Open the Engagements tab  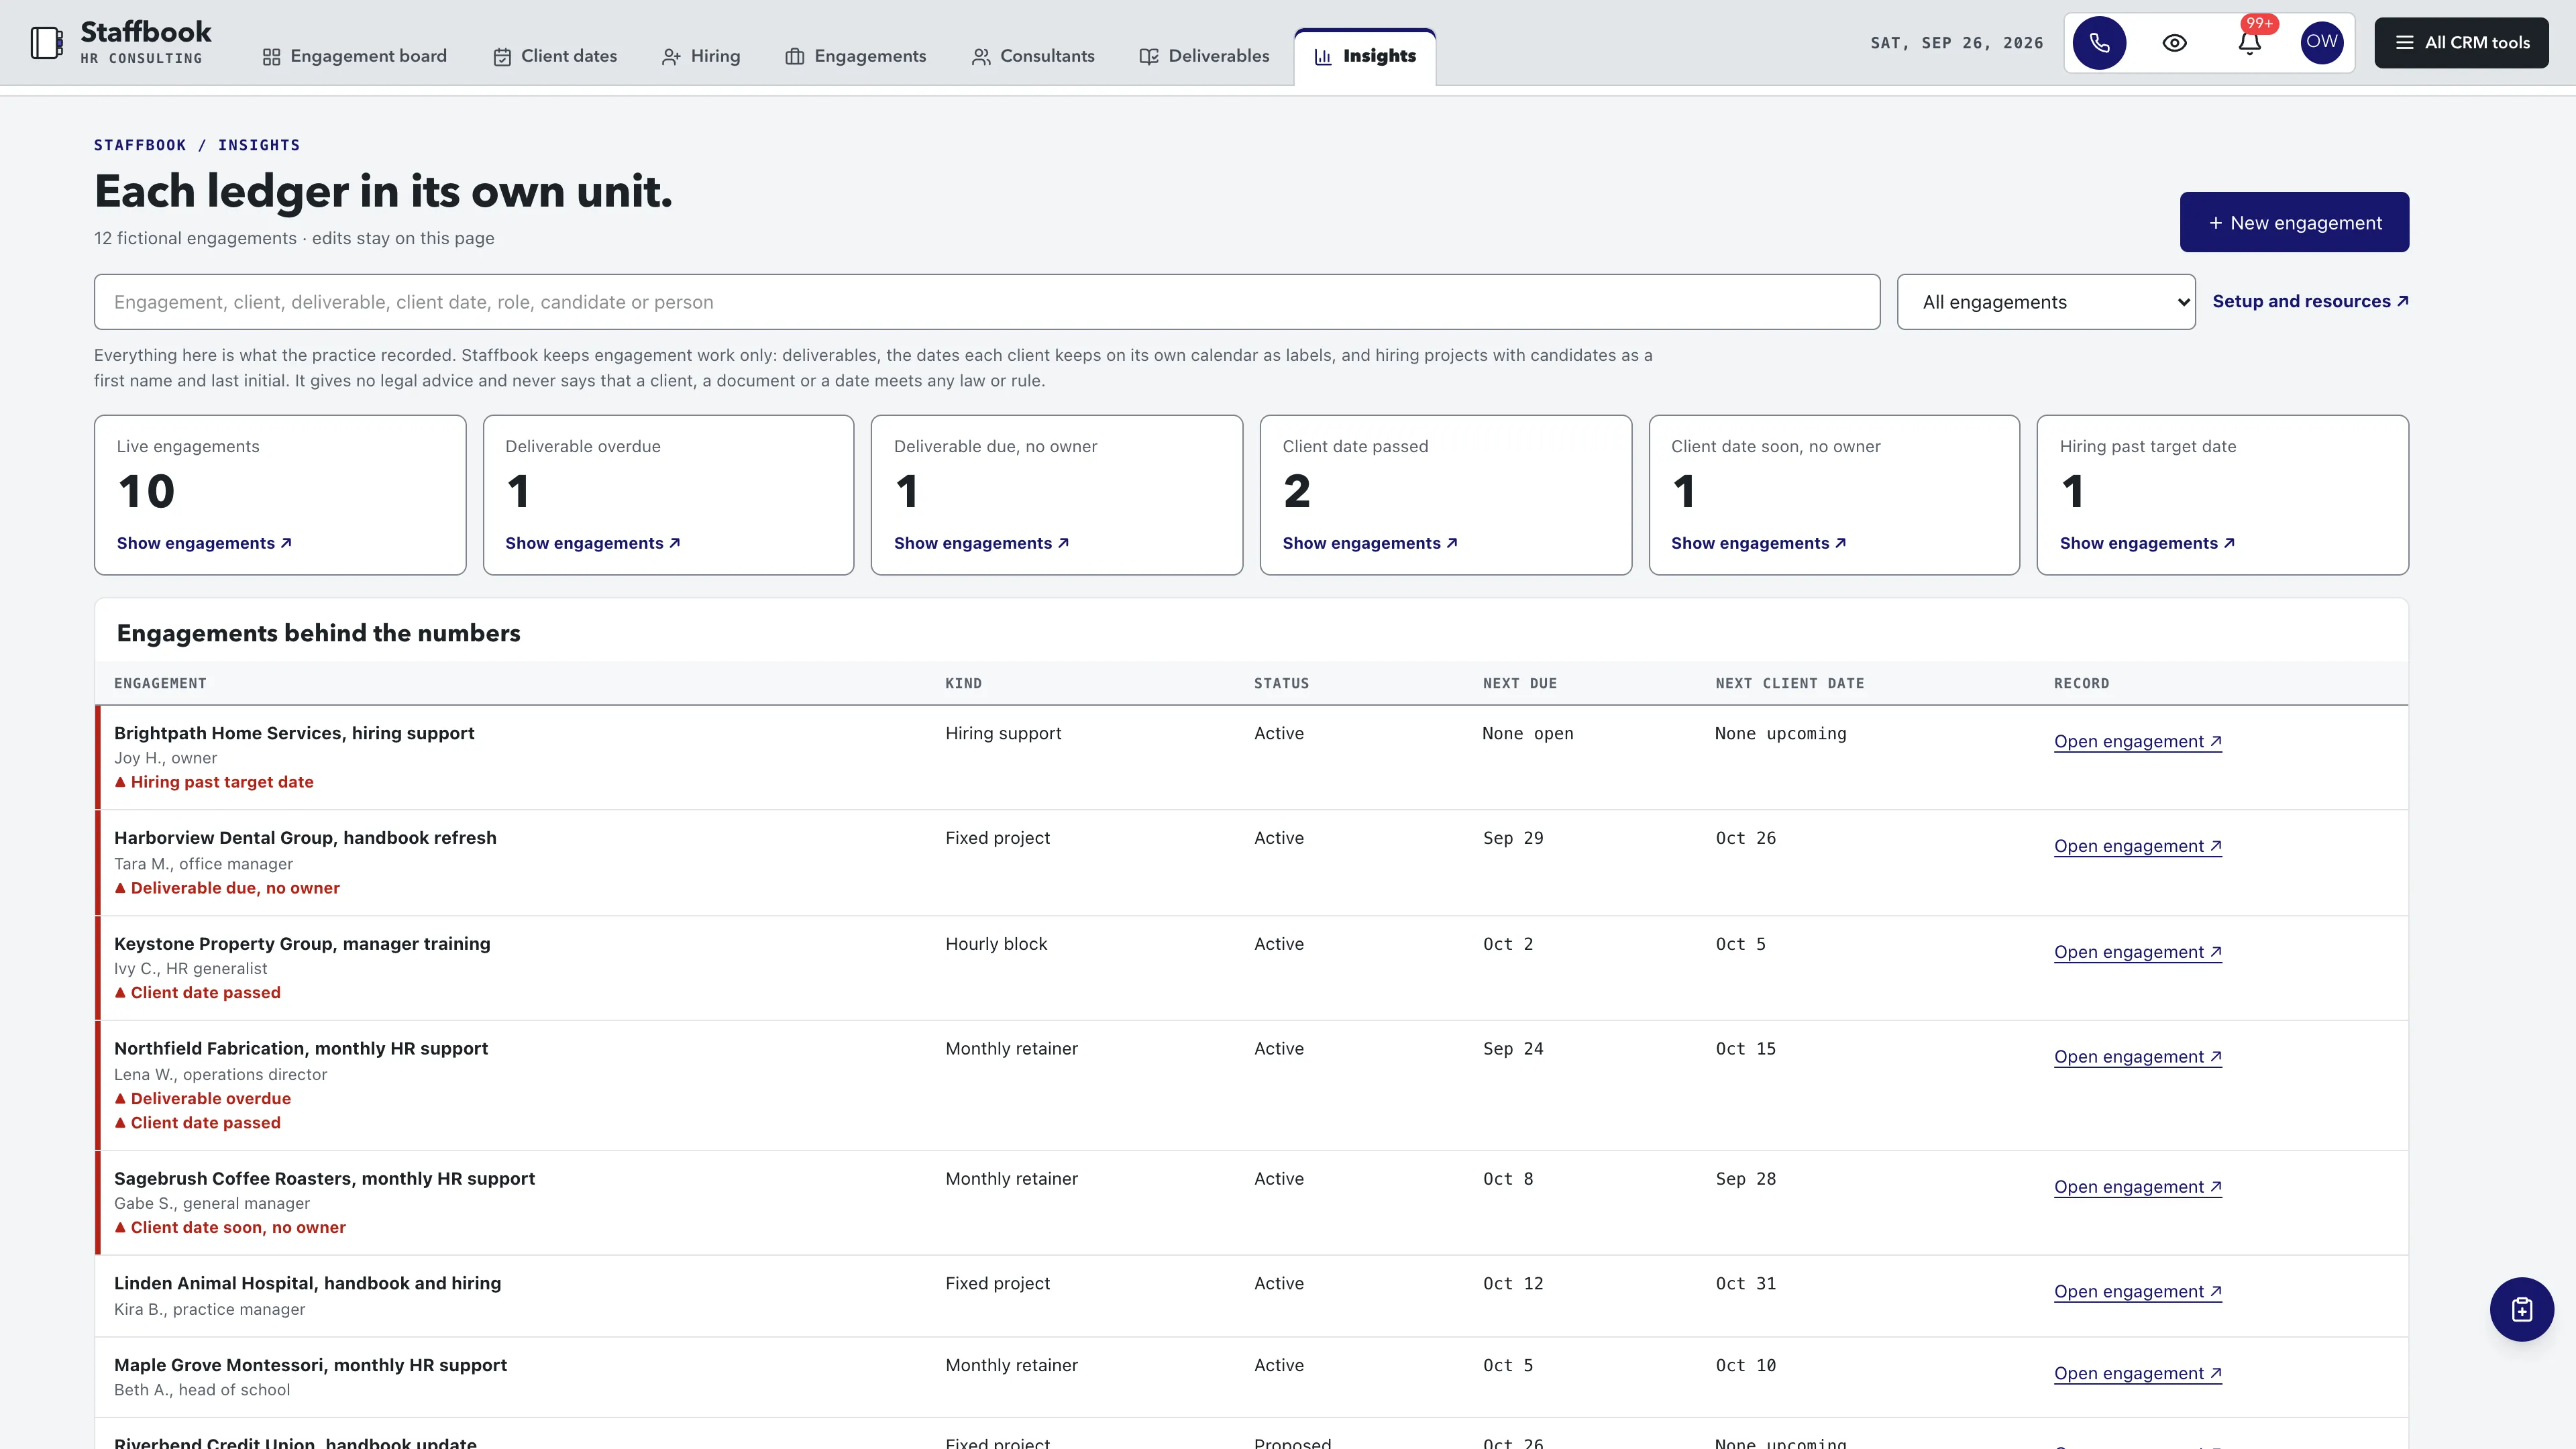point(856,56)
